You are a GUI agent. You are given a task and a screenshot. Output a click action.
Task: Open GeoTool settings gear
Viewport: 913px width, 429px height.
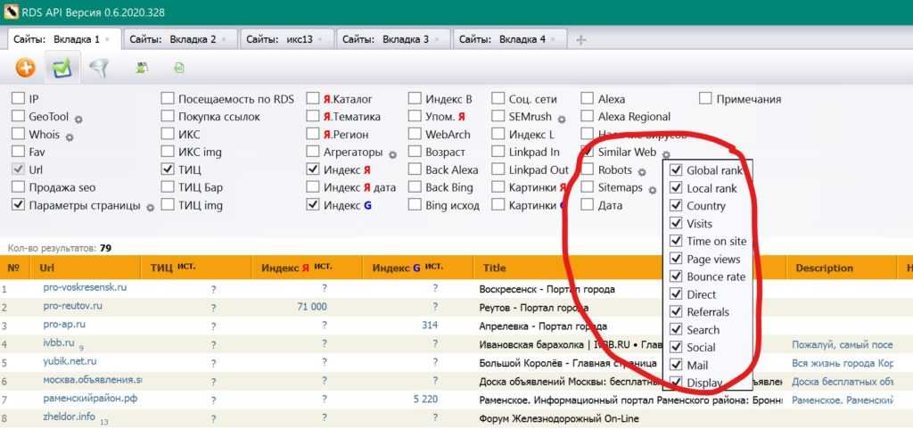coord(78,119)
